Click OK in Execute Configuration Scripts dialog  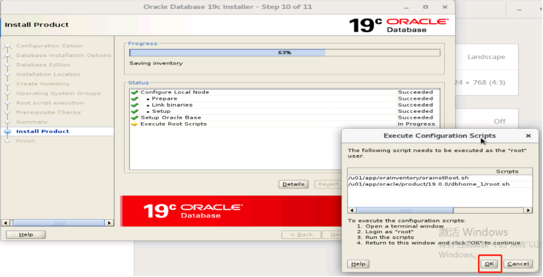tap(489, 264)
